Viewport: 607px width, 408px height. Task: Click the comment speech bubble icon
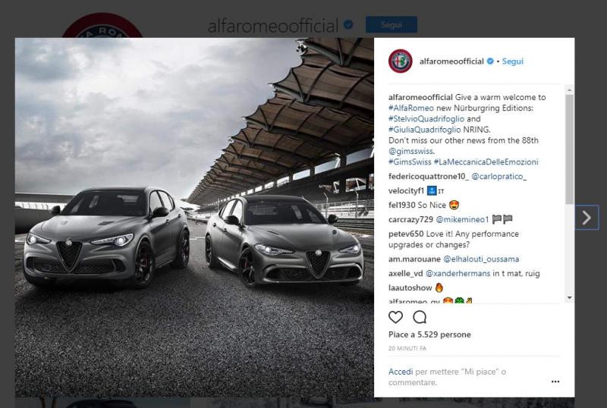pyautogui.click(x=420, y=317)
